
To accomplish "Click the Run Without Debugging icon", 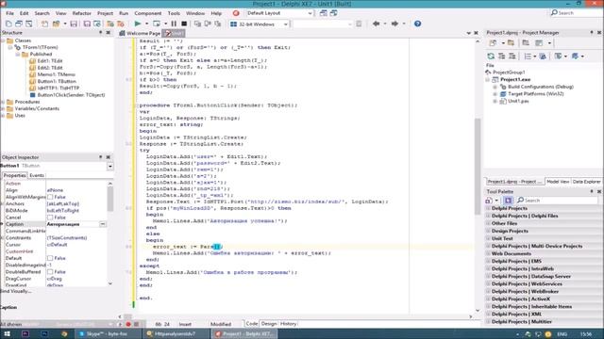I will click(x=157, y=24).
